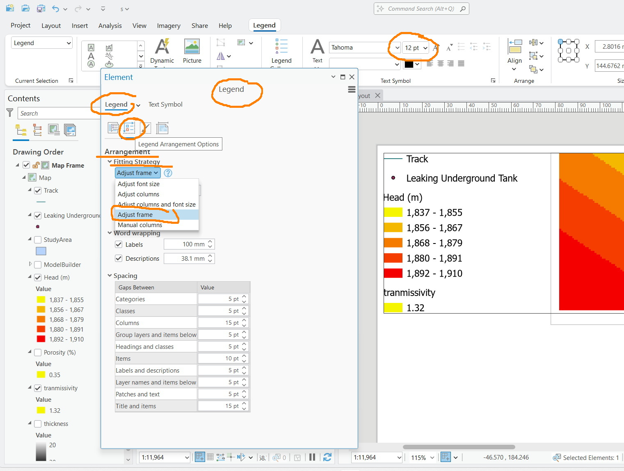Open the Fitting Strategy dropdown

click(x=137, y=173)
